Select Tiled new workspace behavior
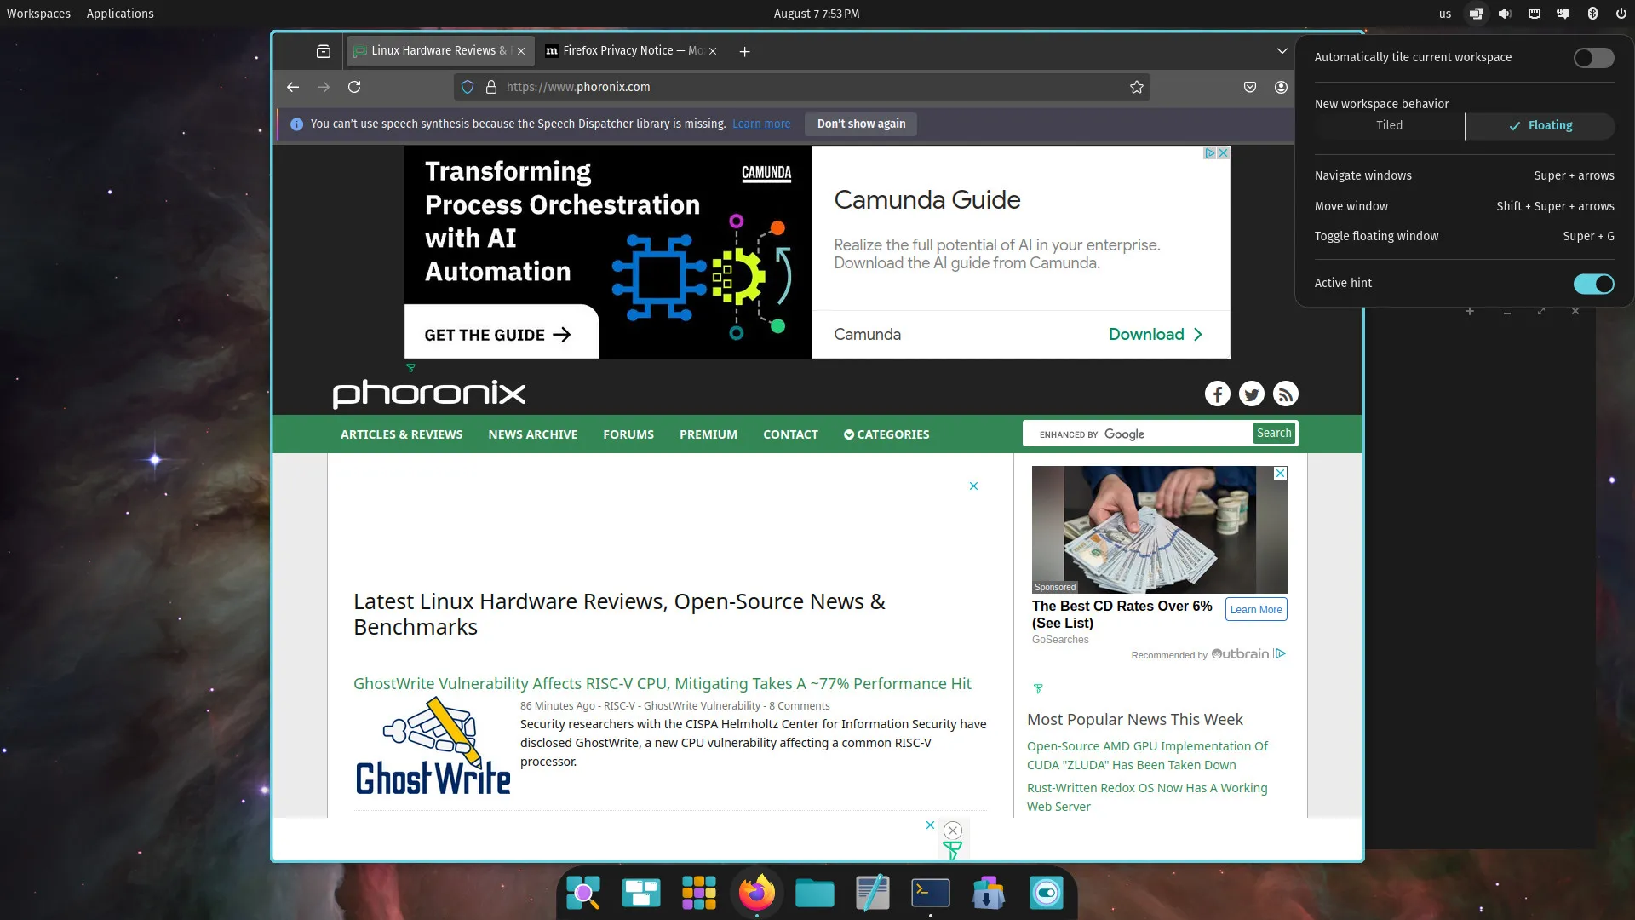 tap(1389, 125)
